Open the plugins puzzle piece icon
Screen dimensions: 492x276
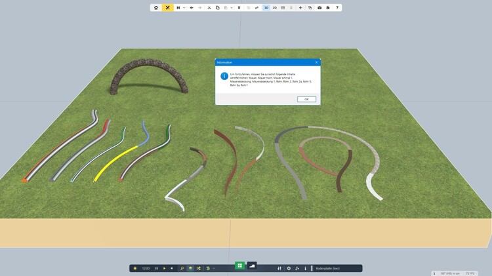tap(328, 7)
